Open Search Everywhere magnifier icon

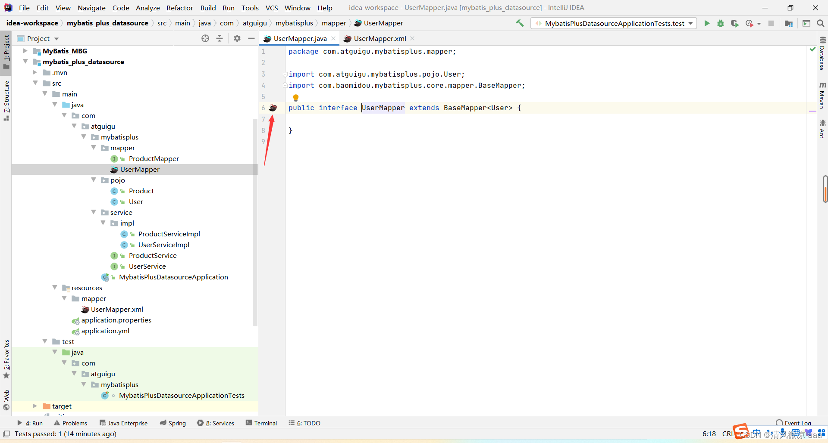click(x=821, y=23)
